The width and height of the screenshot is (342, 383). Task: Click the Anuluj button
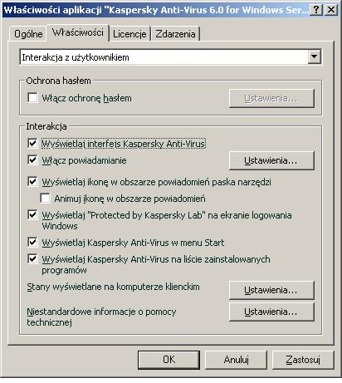click(x=236, y=360)
